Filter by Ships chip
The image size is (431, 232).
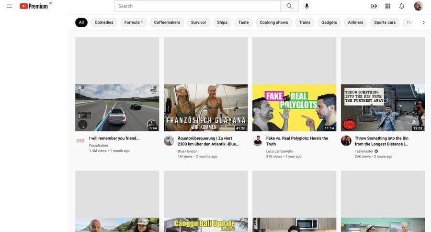(222, 22)
